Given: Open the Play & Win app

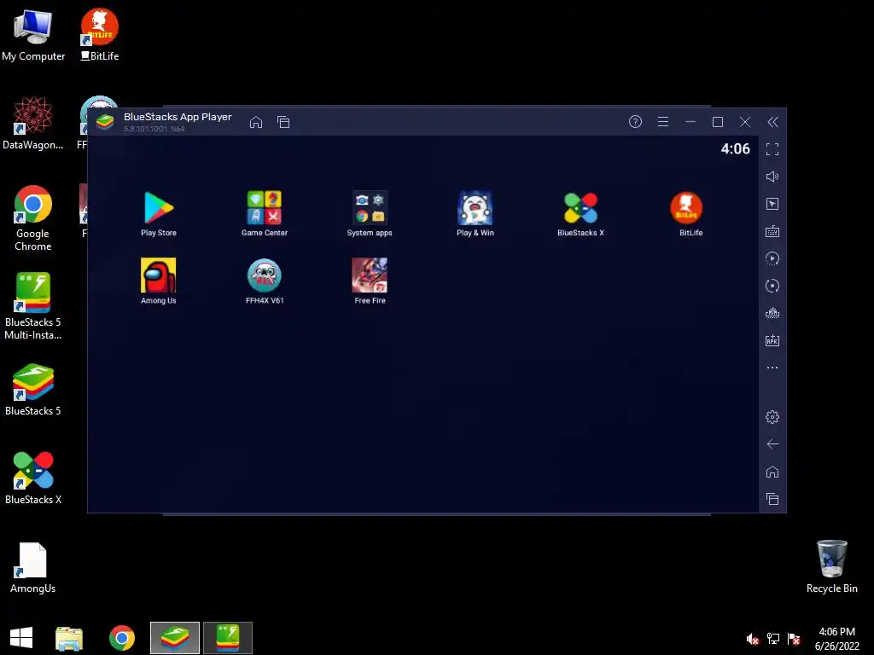Looking at the screenshot, I should pos(475,213).
